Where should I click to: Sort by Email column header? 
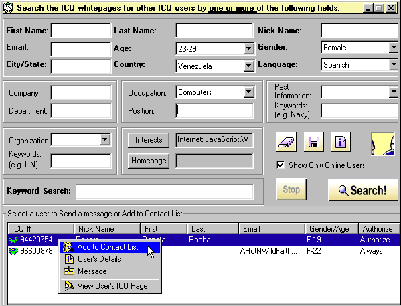coord(272,228)
